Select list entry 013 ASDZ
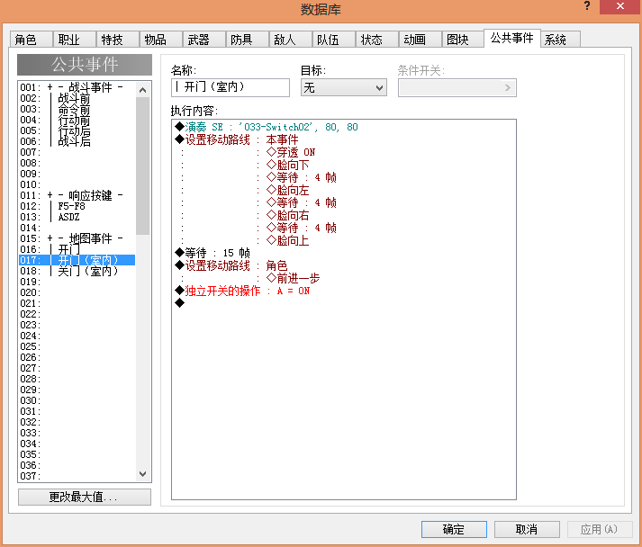The width and height of the screenshot is (642, 547). click(77, 217)
